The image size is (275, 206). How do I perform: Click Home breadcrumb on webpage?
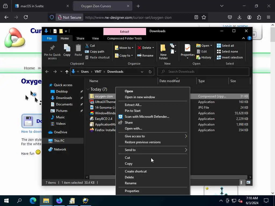(29, 68)
